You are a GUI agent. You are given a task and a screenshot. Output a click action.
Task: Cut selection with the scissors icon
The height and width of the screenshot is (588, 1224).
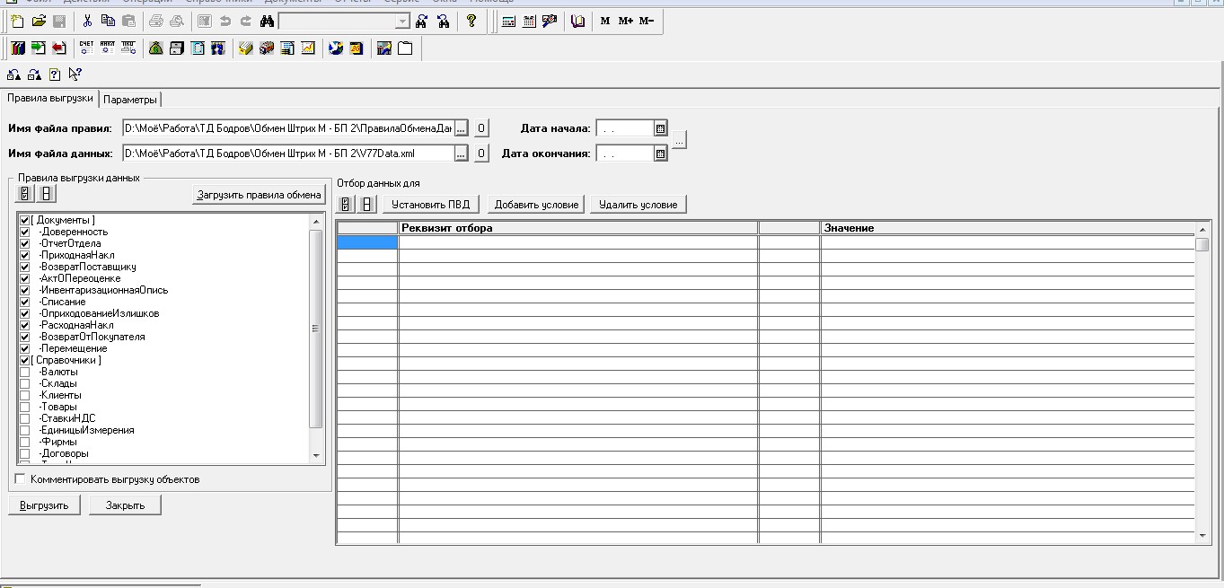(x=87, y=21)
